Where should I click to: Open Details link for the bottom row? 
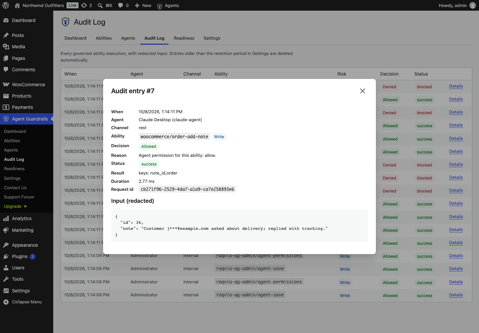456,295
